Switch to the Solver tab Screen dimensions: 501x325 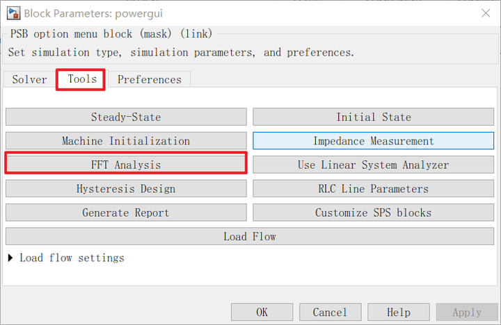pos(29,80)
